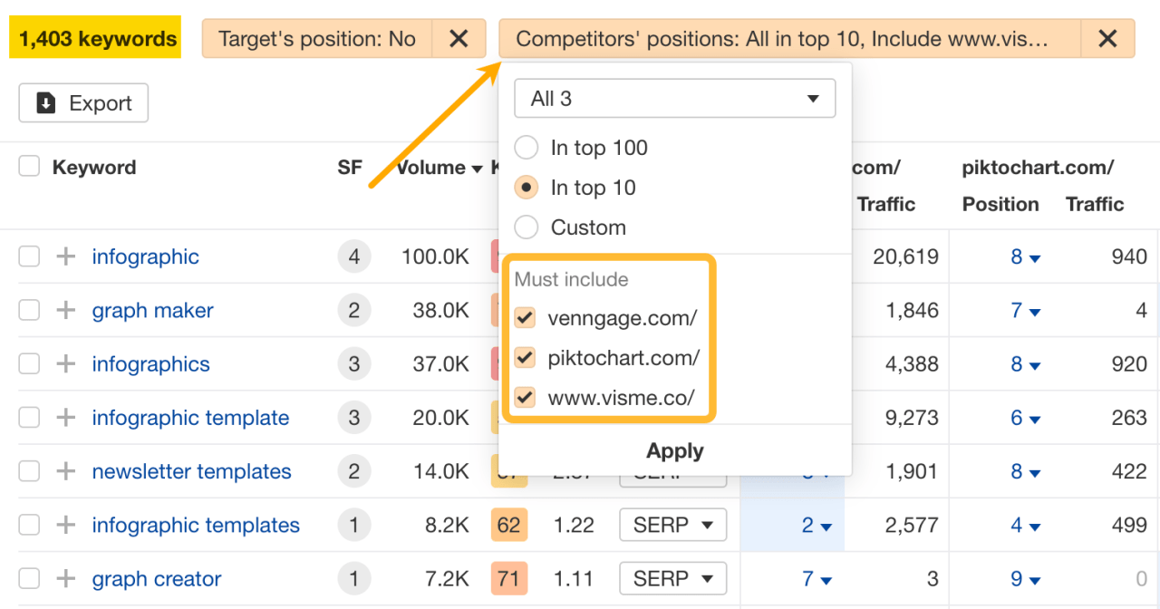Click the Export download icon

tap(45, 102)
